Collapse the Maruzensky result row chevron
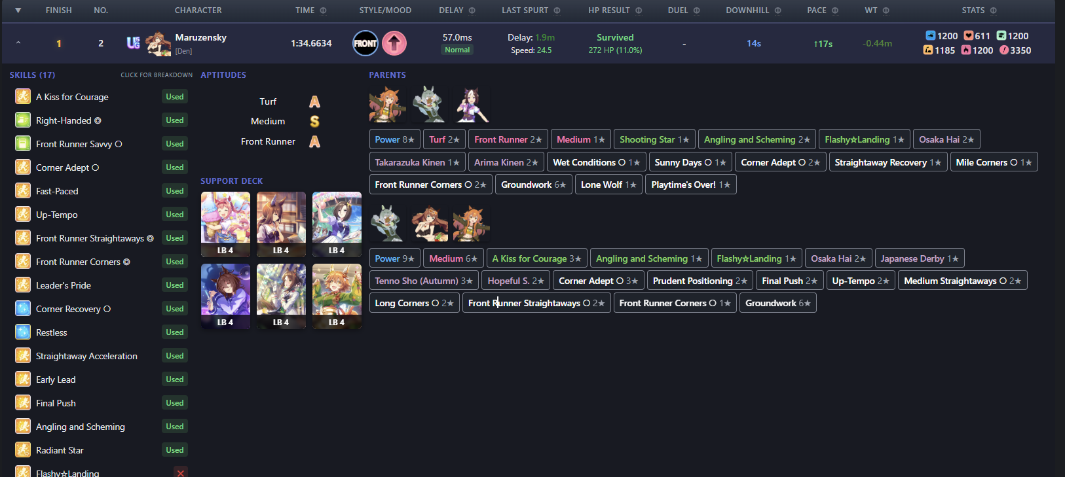The image size is (1065, 477). click(x=18, y=43)
